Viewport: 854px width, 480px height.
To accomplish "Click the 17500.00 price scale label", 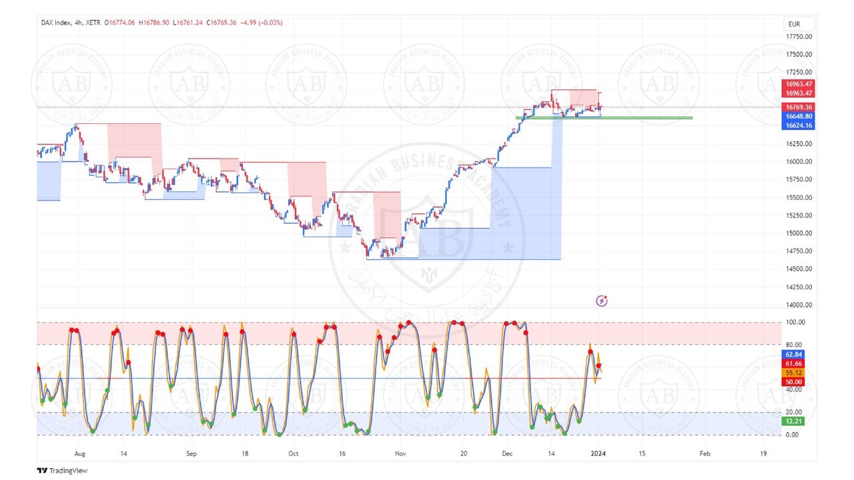I will tap(799, 55).
